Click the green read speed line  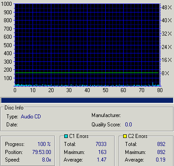pyautogui.click(x=87, y=73)
